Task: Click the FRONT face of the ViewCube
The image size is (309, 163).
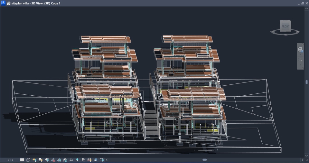Action: pyautogui.click(x=286, y=26)
